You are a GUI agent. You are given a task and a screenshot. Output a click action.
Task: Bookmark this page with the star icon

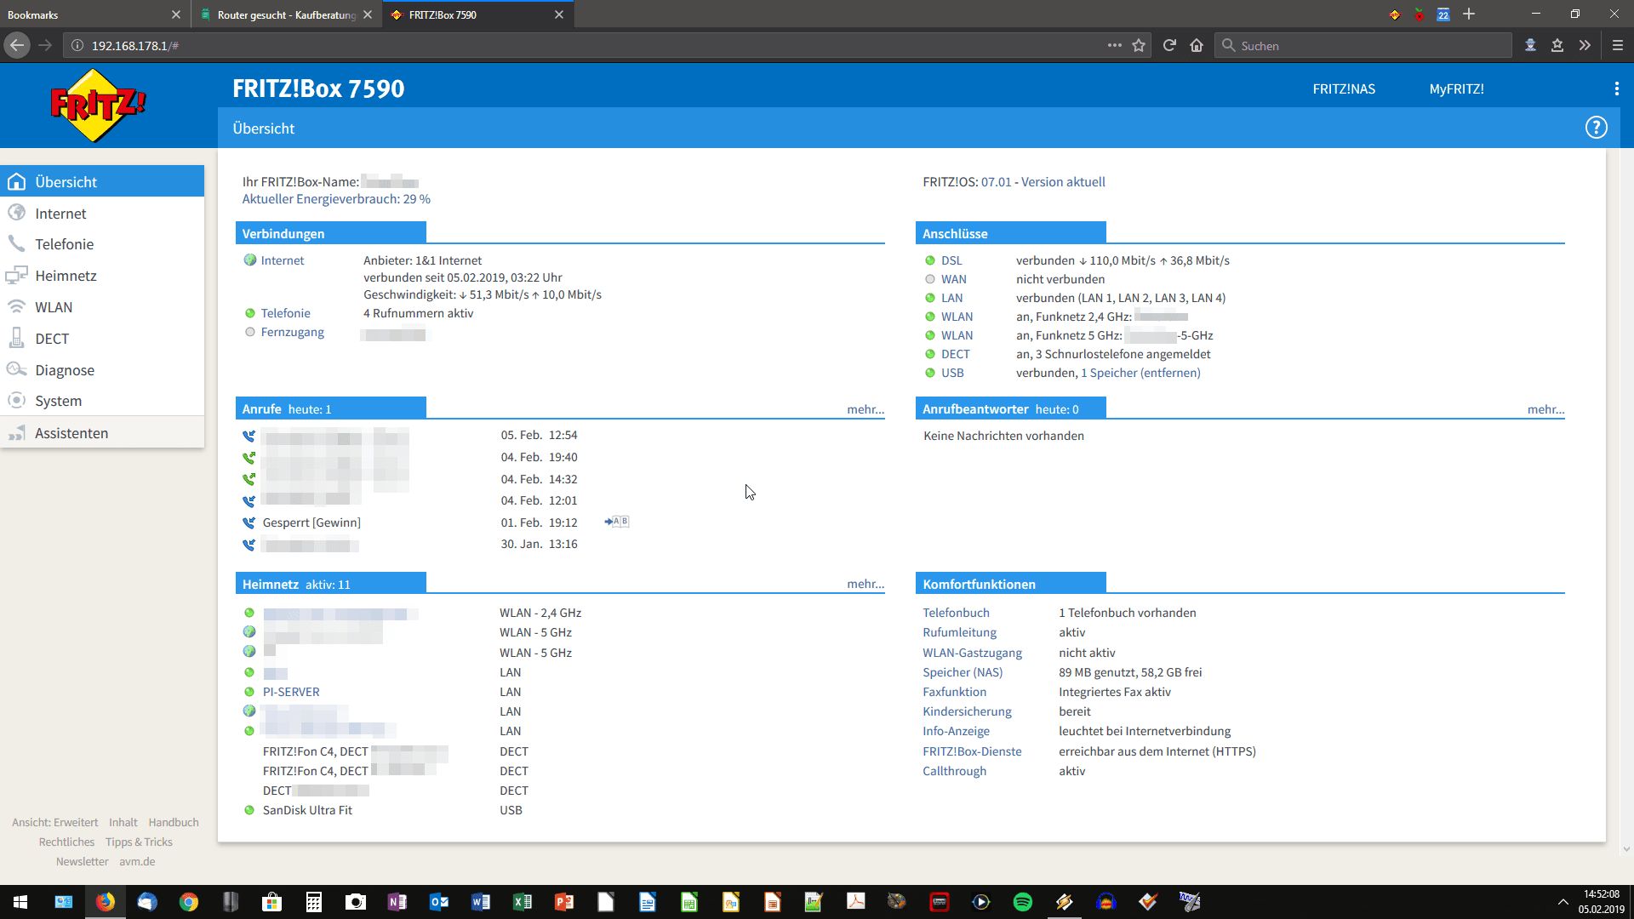point(1139,45)
